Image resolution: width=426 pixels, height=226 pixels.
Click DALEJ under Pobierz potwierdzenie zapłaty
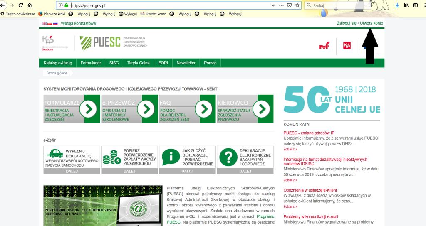[x=129, y=171]
